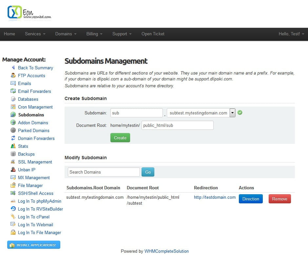Click the Search Domains input field
This screenshot has width=308, height=255.
coord(103,172)
